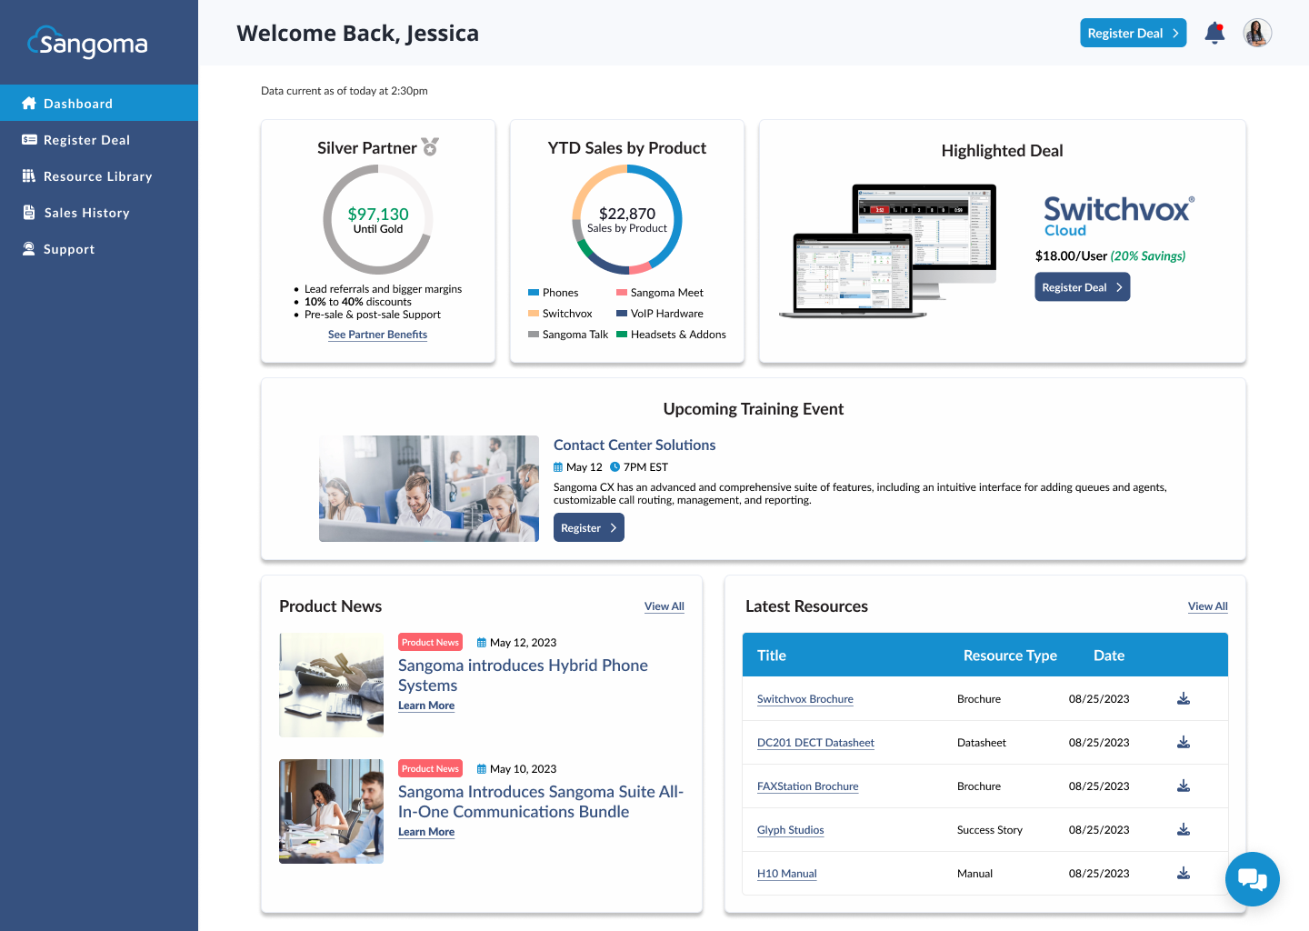Open the DC201 DECT Datasheet
The height and width of the screenshot is (931, 1309).
coord(815,742)
